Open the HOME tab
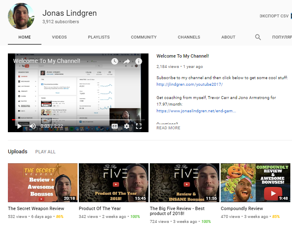Screen dimensions: 292x225 point(24,37)
